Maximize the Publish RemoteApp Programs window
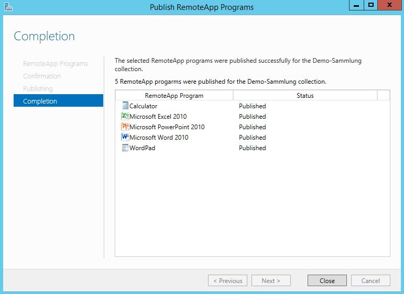Screen dimensions: 404x294 tap(371, 6)
